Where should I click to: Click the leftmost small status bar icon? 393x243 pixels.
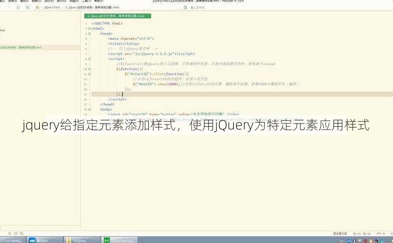pyautogui.click(x=10, y=233)
